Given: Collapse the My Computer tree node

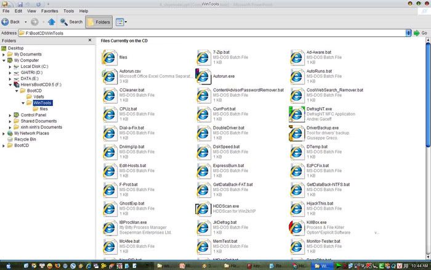Looking at the screenshot, I should pos(4,60).
